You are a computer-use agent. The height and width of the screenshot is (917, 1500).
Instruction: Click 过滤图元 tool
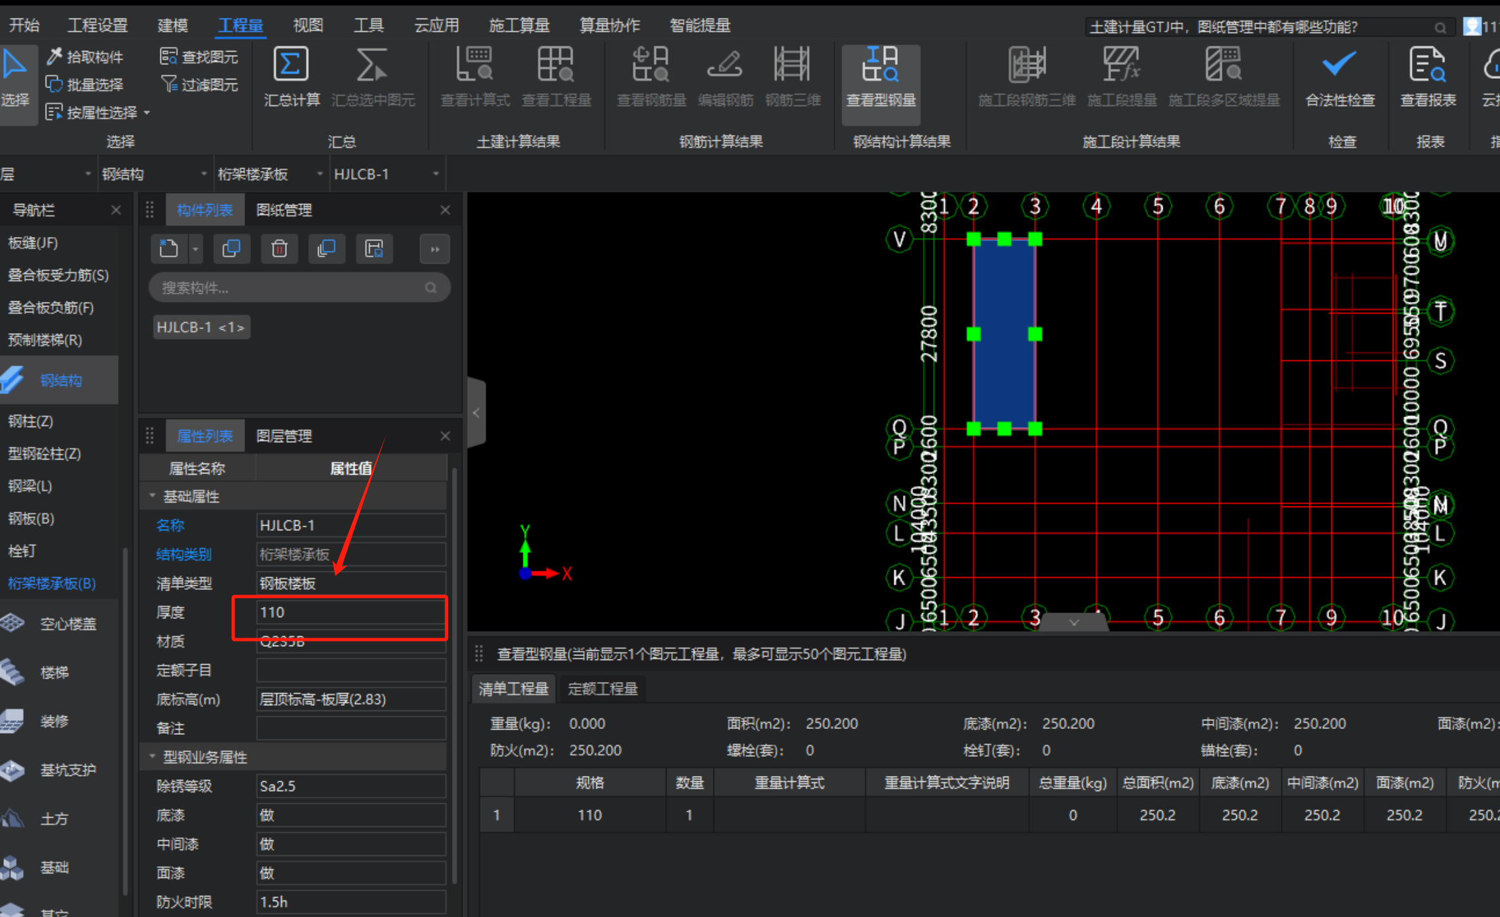point(199,85)
